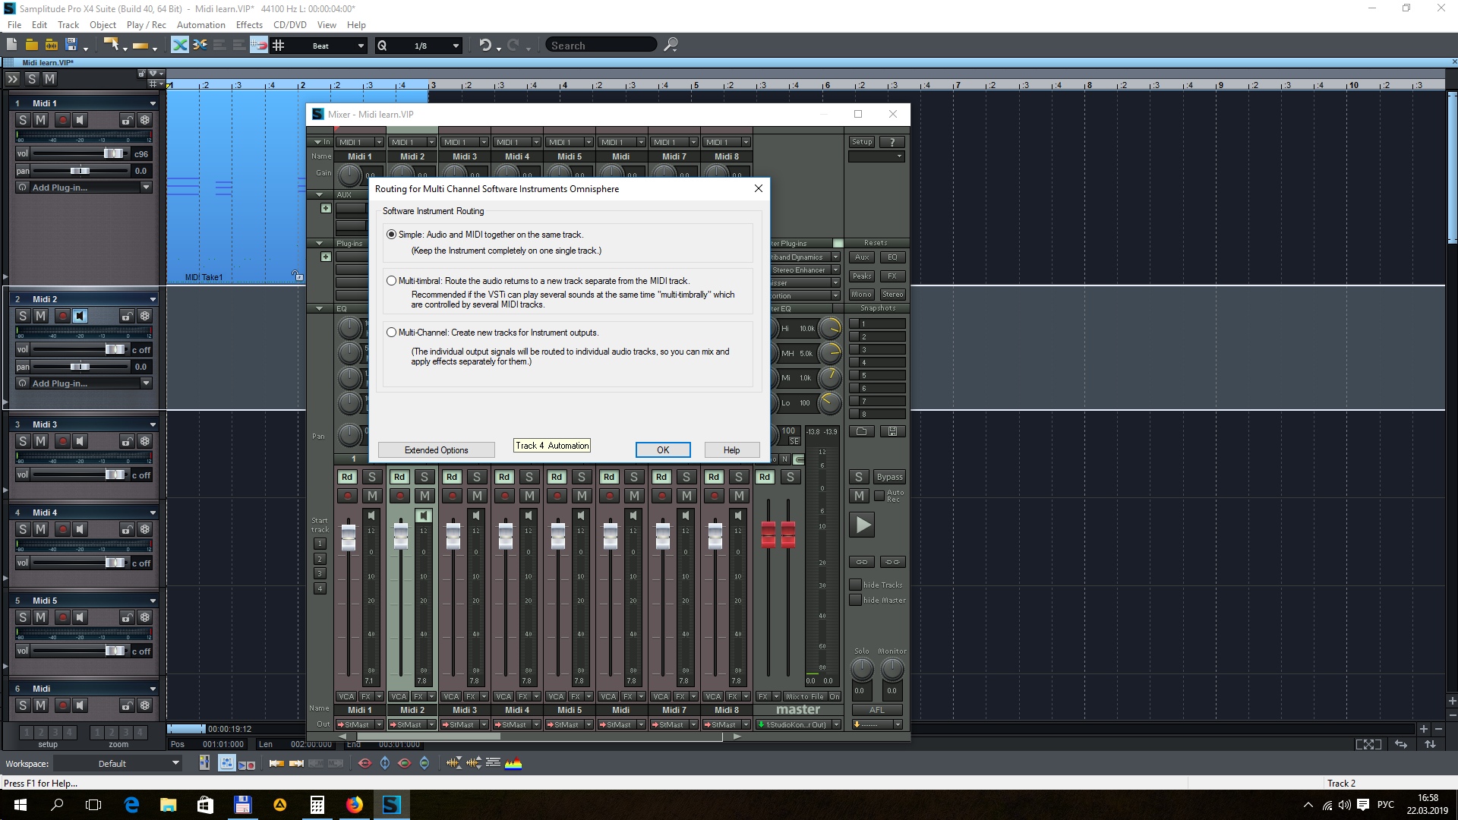This screenshot has width=1458, height=820.
Task: Click the search magnifier icon
Action: (671, 46)
